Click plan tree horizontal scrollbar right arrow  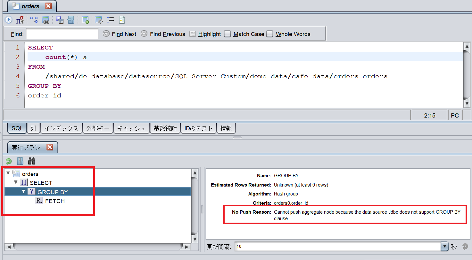(187, 247)
